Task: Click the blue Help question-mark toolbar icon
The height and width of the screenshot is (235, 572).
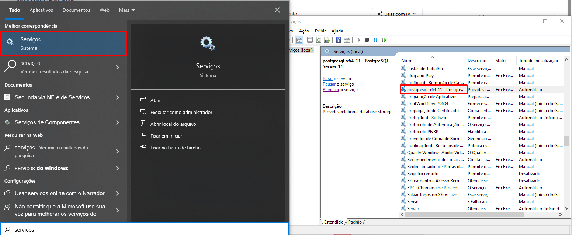Action: pos(338,40)
